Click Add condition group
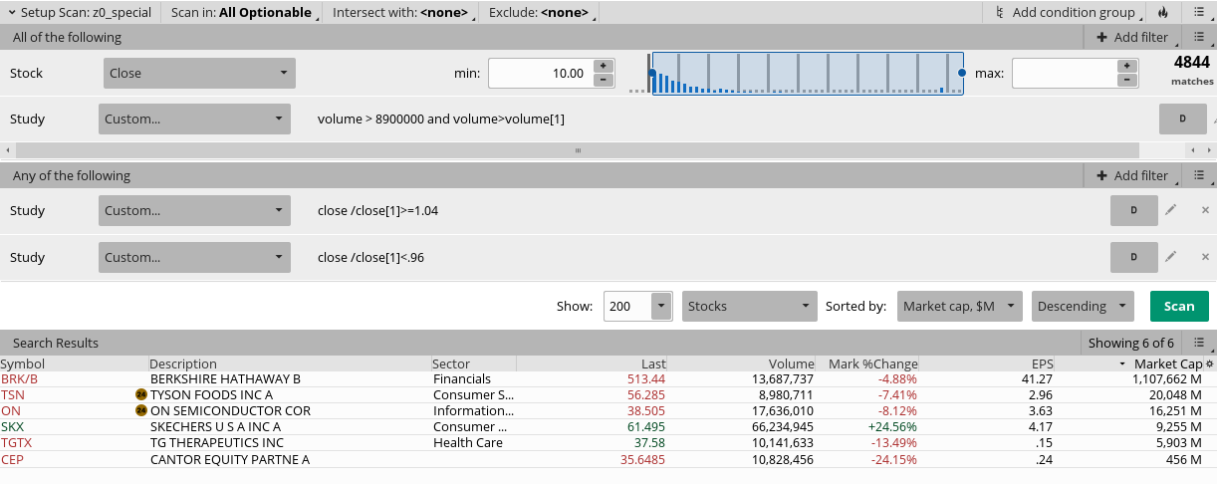The image size is (1217, 484). click(x=1070, y=13)
